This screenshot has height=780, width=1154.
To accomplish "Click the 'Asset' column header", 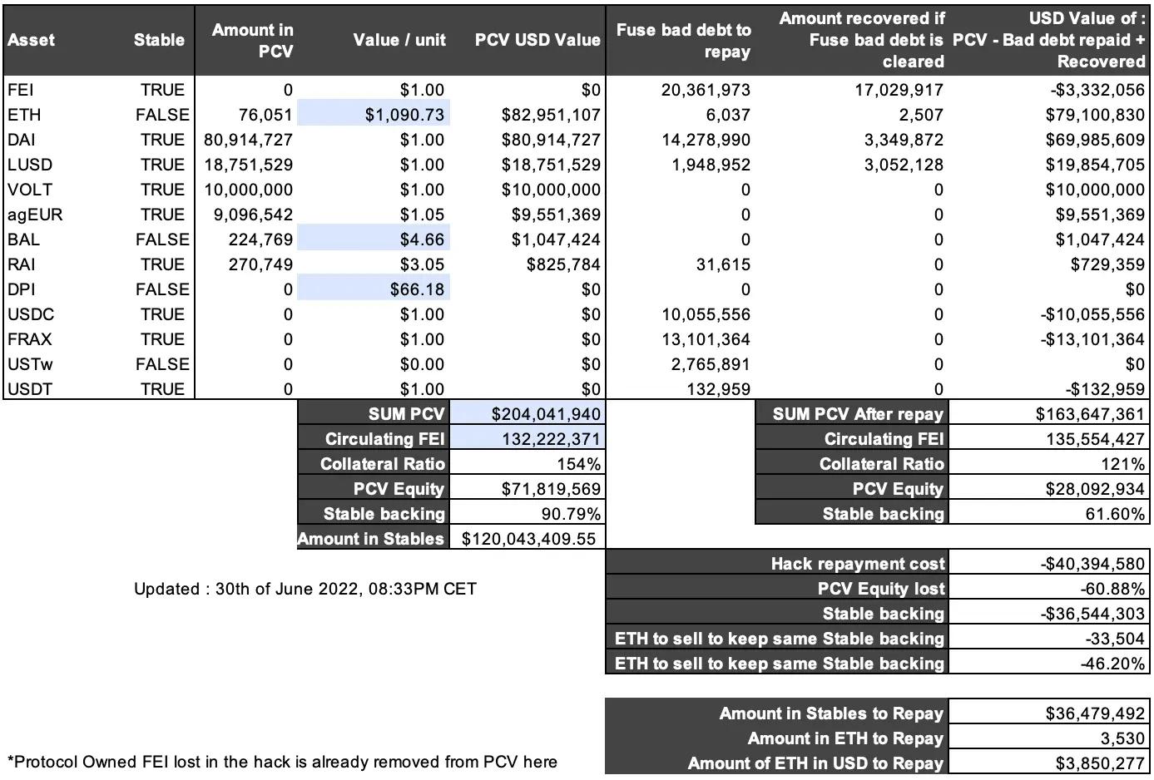I will pyautogui.click(x=31, y=40).
